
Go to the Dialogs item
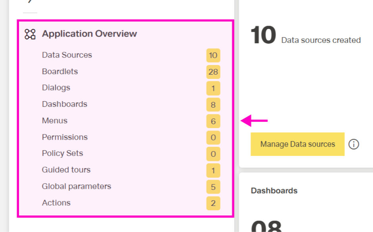pos(56,88)
